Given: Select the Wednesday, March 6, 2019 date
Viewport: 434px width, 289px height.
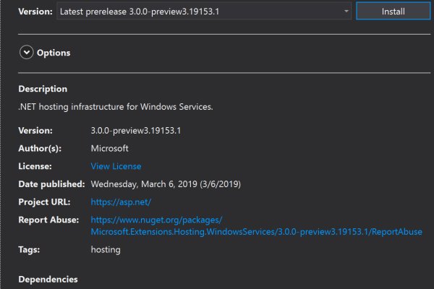Looking at the screenshot, I should click(x=166, y=184).
